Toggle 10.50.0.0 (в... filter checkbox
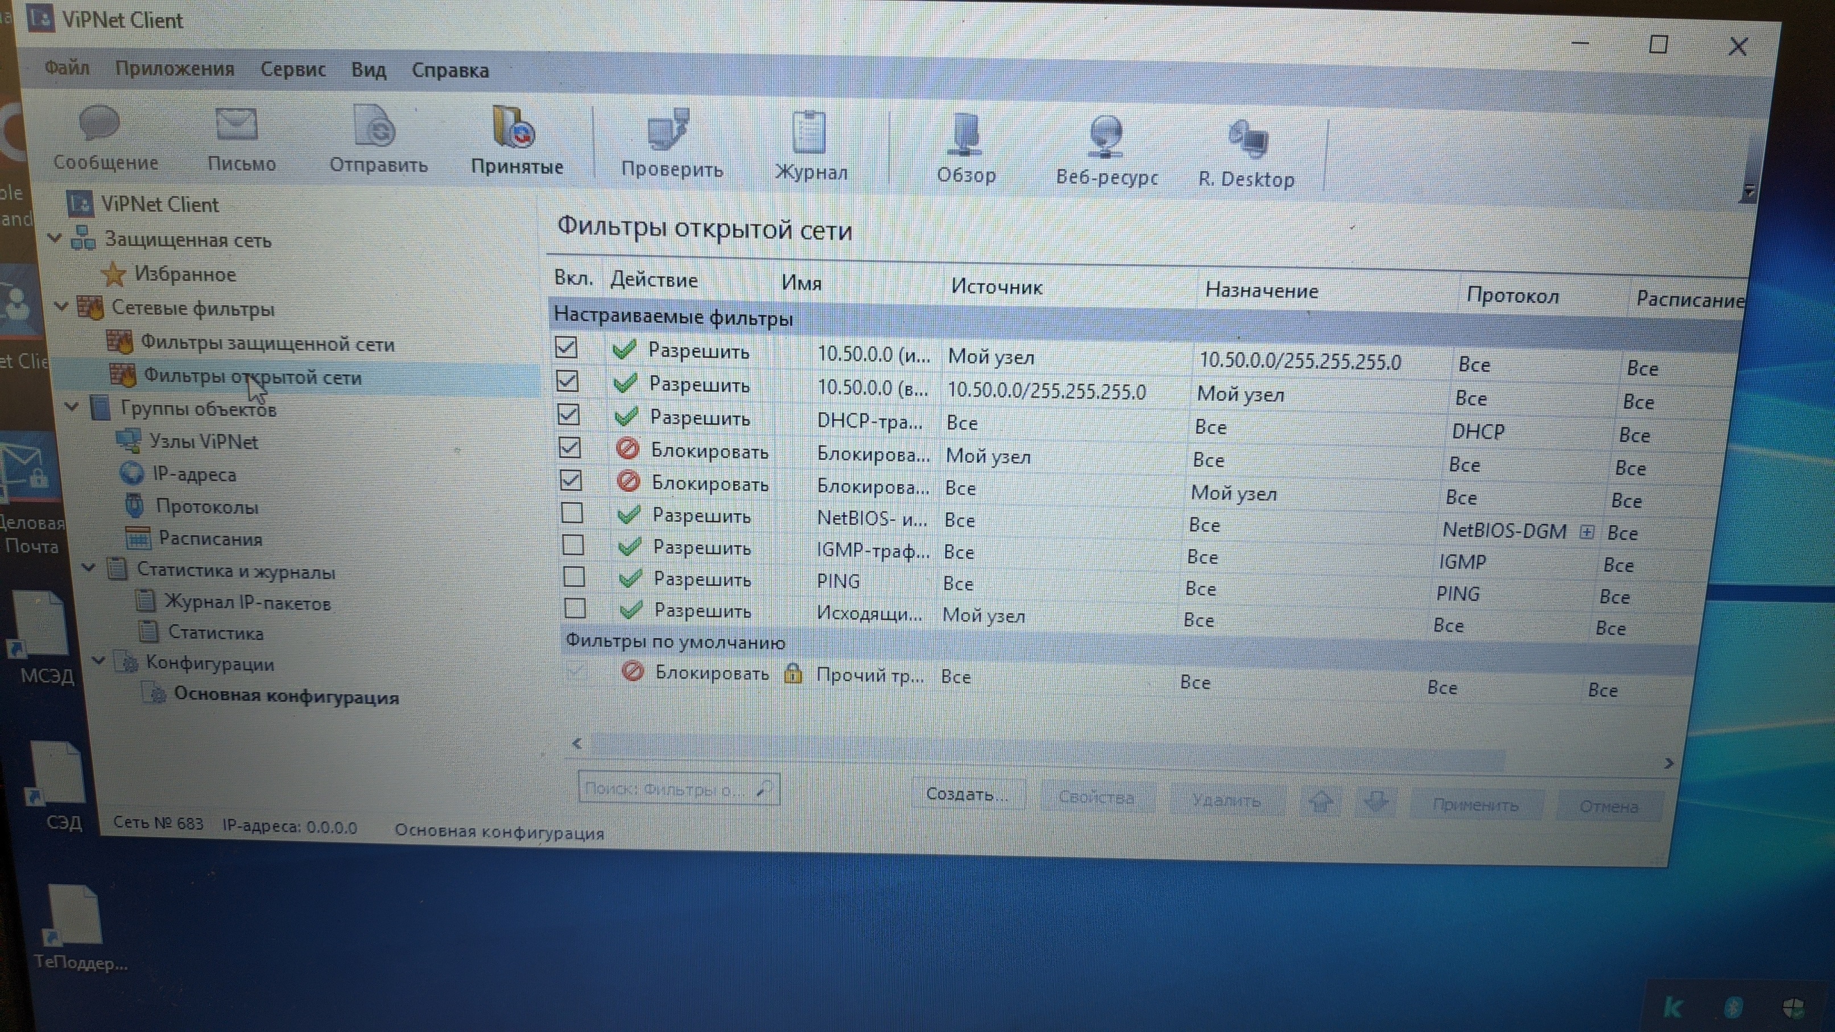Image resolution: width=1835 pixels, height=1032 pixels. click(567, 381)
